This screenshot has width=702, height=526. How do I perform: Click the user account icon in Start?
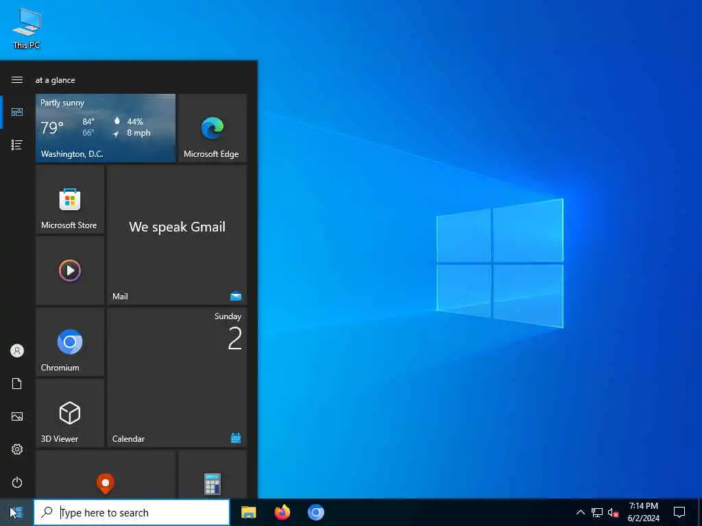tap(17, 351)
